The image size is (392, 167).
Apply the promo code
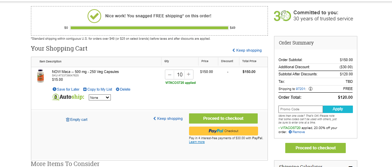[338, 109]
